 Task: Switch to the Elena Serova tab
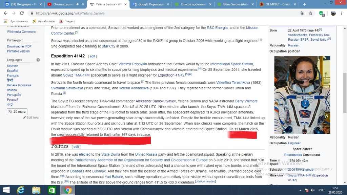(x=236, y=4)
